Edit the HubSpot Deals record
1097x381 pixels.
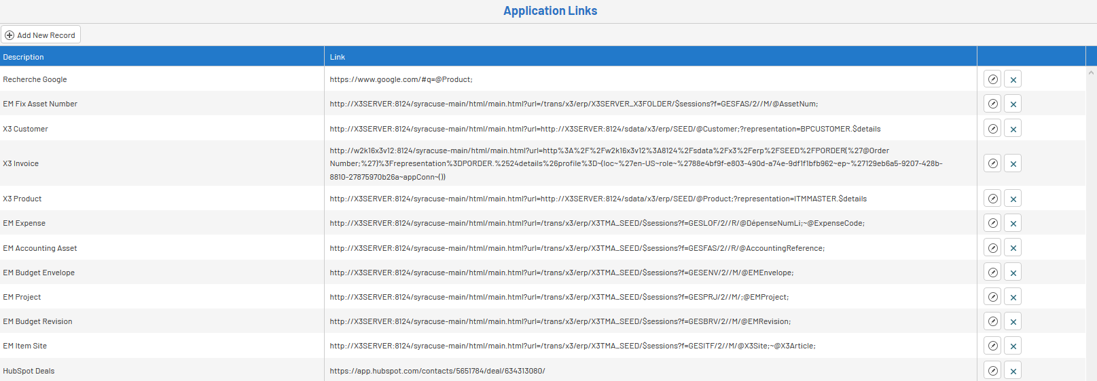pos(992,371)
